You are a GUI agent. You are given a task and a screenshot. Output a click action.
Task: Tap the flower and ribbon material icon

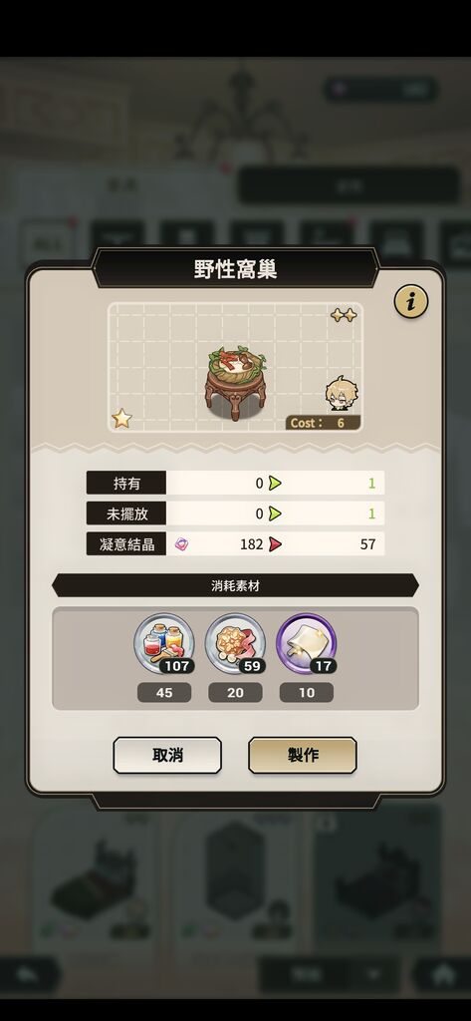[235, 644]
